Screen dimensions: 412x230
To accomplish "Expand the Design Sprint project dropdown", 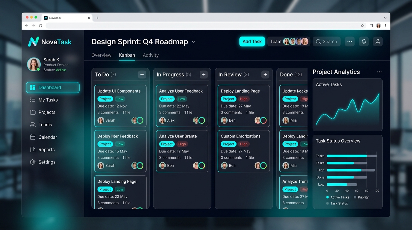I will coord(193,42).
